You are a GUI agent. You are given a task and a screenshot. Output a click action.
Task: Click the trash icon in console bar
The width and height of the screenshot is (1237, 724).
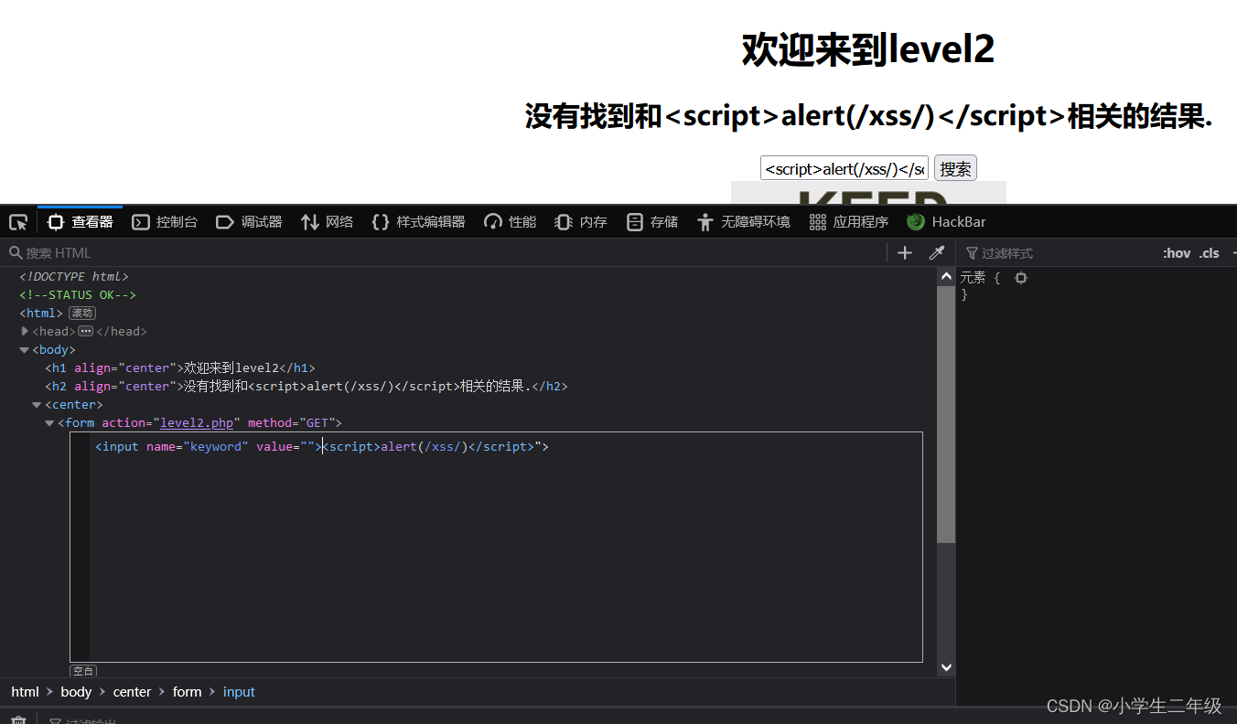click(x=18, y=720)
